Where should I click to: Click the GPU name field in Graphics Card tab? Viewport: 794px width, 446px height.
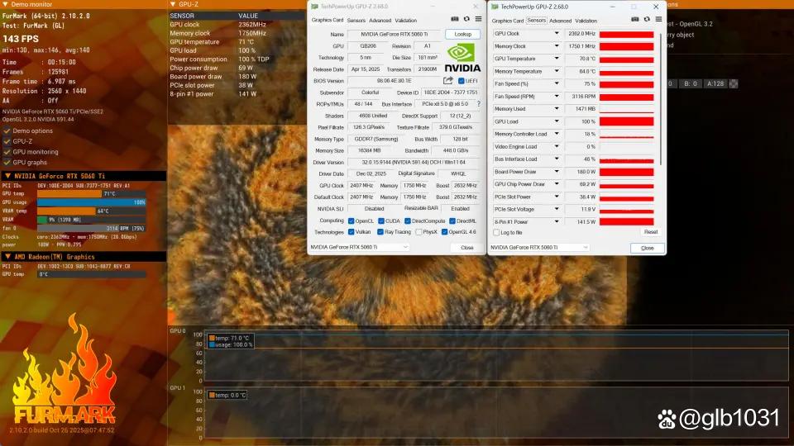(x=394, y=34)
